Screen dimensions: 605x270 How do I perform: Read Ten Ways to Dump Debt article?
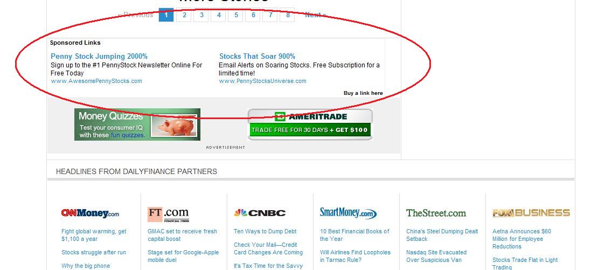pyautogui.click(x=265, y=231)
